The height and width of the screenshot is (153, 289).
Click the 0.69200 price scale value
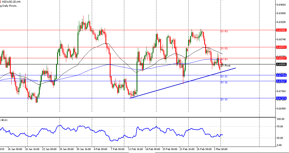(282, 22)
